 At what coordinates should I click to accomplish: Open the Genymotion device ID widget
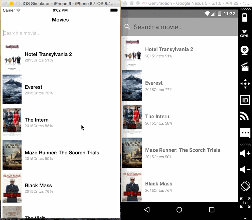point(245,100)
